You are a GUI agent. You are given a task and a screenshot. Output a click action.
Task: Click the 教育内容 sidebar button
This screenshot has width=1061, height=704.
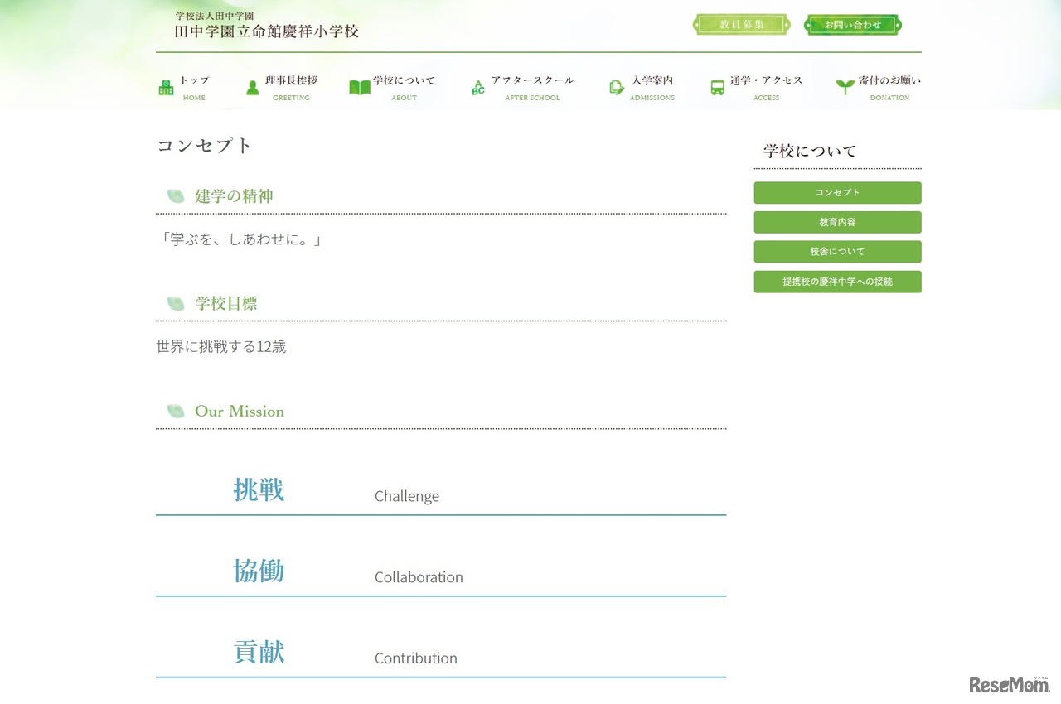click(837, 222)
